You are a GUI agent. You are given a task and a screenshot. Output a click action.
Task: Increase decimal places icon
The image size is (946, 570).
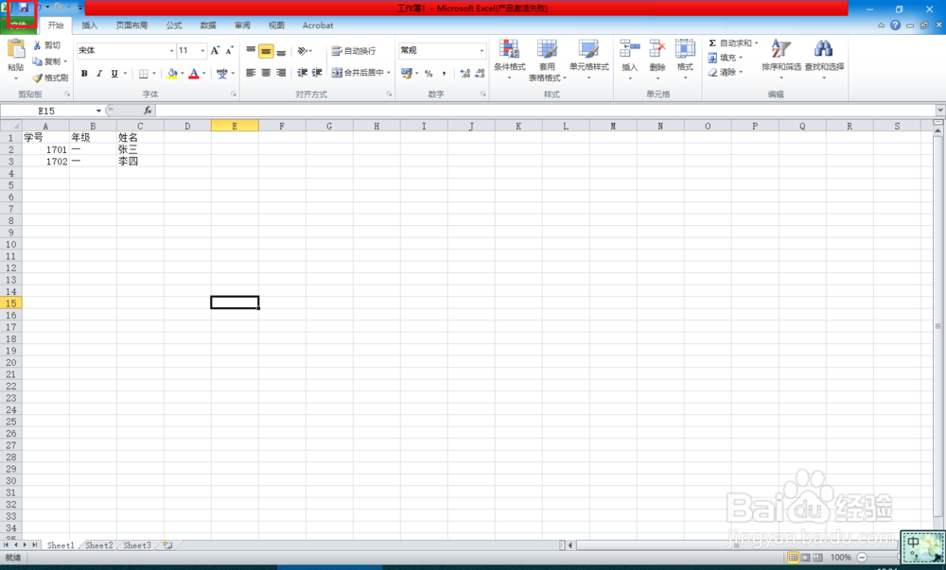[x=464, y=74]
